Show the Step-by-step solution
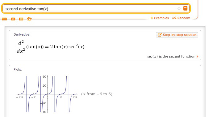Image resolution: width=209 pixels, height=117 pixels. point(177,35)
